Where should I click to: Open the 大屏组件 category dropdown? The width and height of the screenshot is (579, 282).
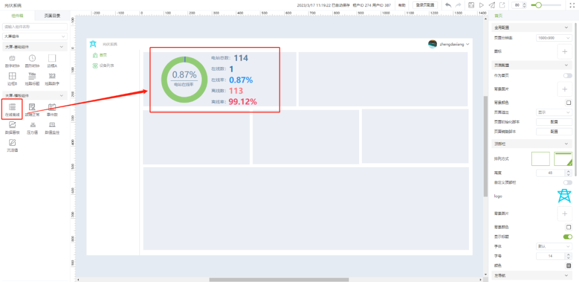click(x=35, y=36)
